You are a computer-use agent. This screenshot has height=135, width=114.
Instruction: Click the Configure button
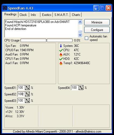click(x=97, y=30)
